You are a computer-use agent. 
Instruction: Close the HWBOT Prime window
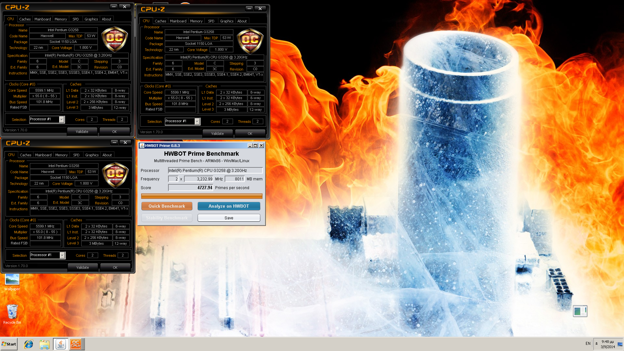pyautogui.click(x=261, y=146)
